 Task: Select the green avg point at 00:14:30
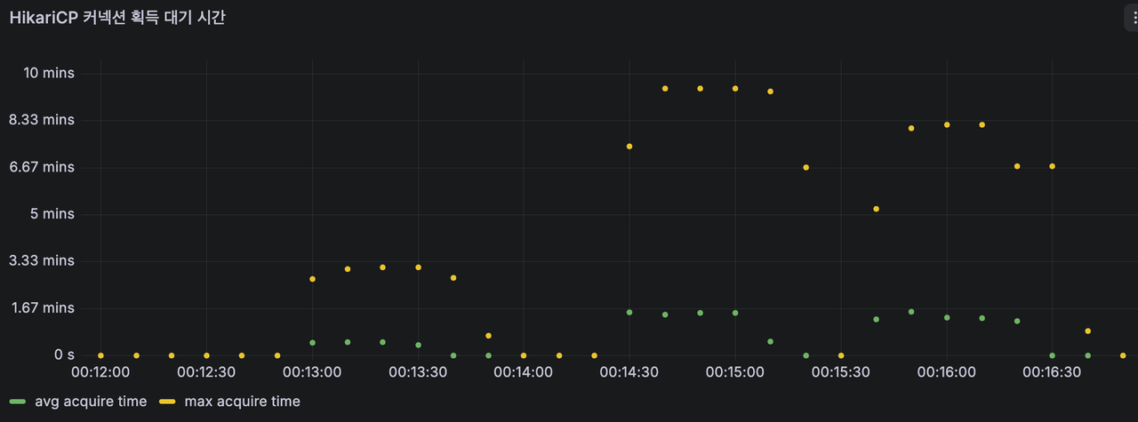click(x=629, y=312)
